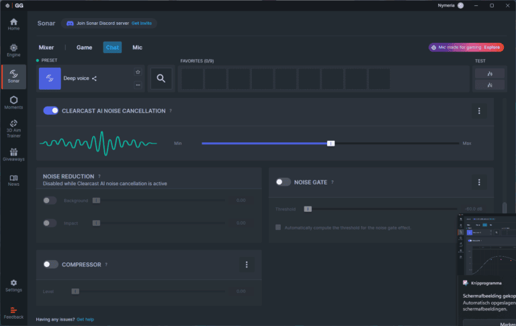Share the Deep voice preset

click(x=95, y=78)
